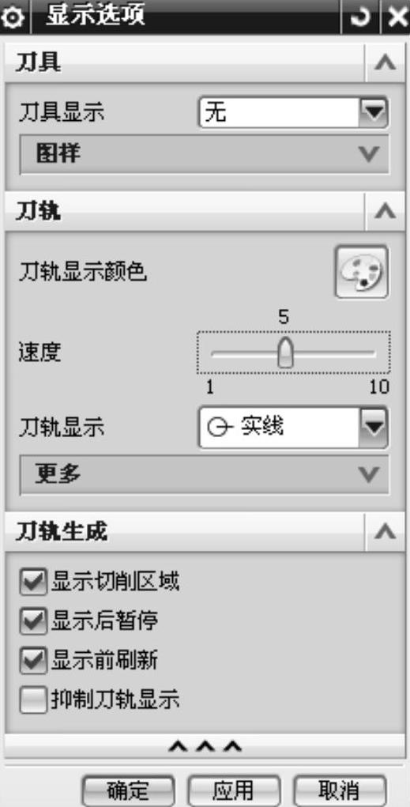Screen dimensions: 410x807
Task: Open the 刀具显示 dropdown showing 无
Action: coord(293,112)
